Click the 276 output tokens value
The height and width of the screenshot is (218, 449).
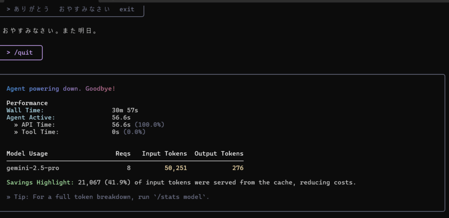(237, 168)
